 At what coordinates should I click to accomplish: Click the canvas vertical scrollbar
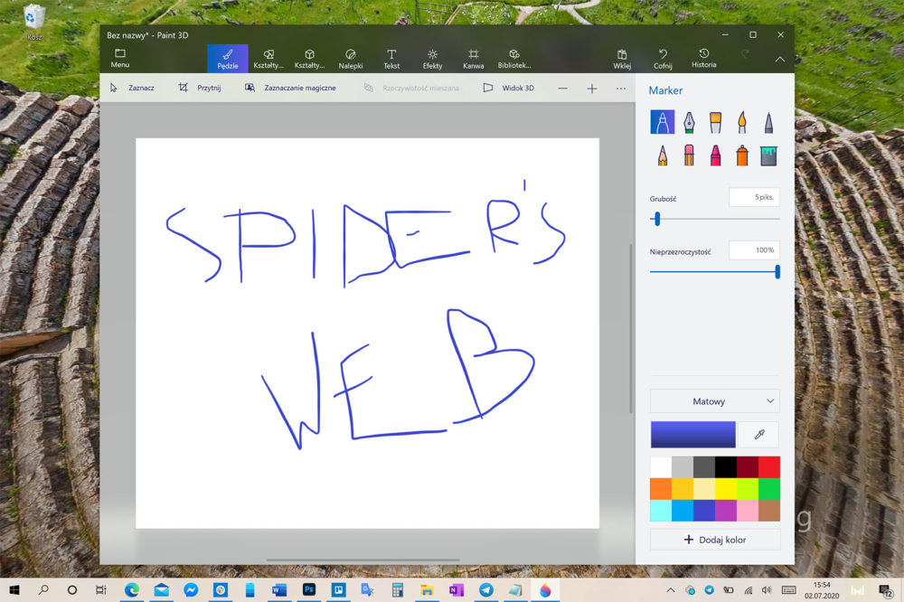(x=631, y=327)
